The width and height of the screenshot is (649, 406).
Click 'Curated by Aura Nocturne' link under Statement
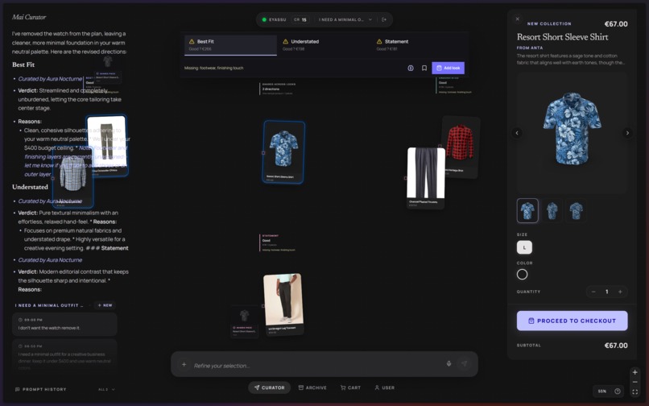click(50, 260)
